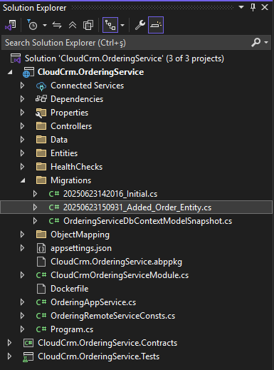Viewport: 274px width, 370px height.
Task: Expand the CloudCrm.OrderingService.Contracts project
Action: (9, 343)
